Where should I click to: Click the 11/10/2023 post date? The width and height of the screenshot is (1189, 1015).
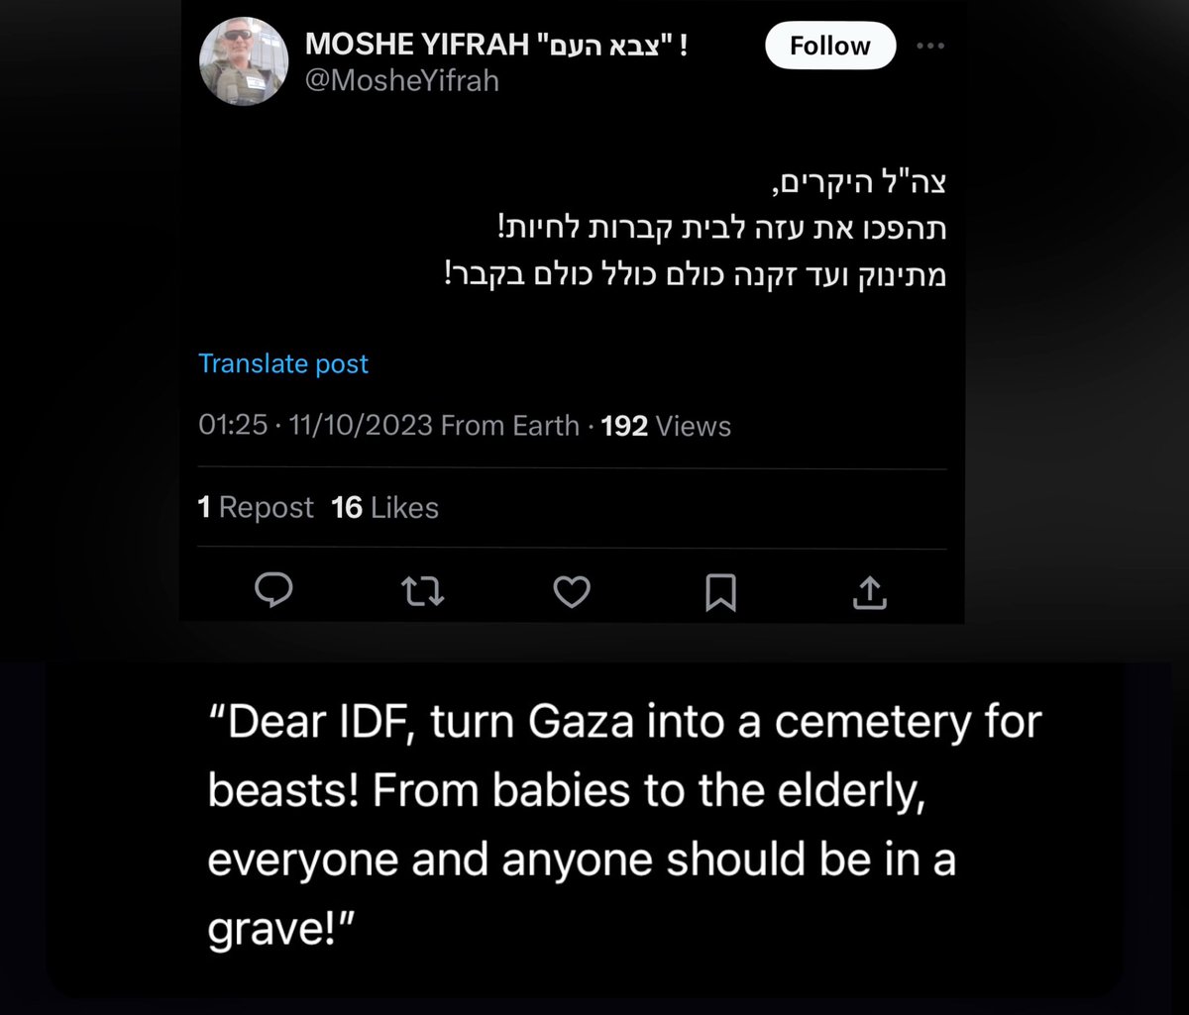tap(362, 426)
